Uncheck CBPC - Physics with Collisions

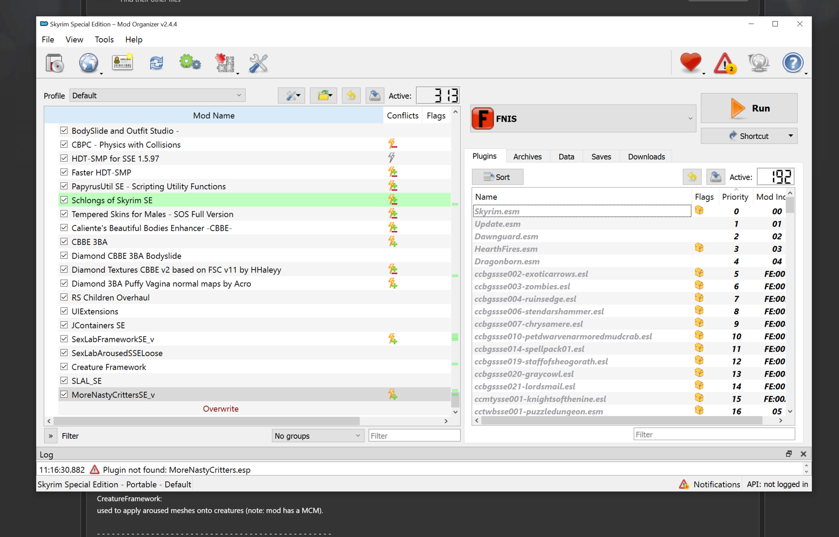tap(64, 144)
